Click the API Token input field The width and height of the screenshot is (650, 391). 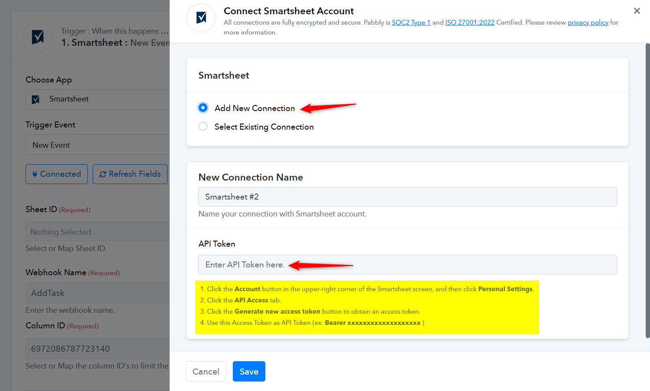[407, 264]
